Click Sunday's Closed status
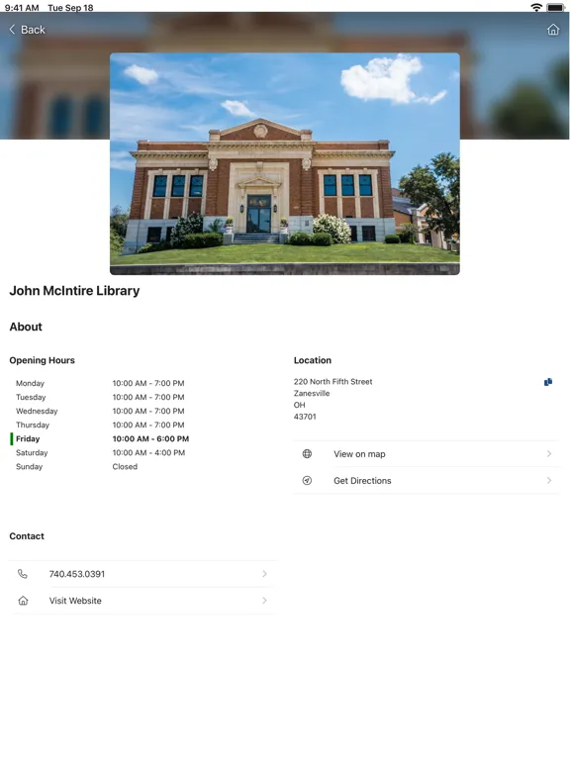 click(125, 467)
